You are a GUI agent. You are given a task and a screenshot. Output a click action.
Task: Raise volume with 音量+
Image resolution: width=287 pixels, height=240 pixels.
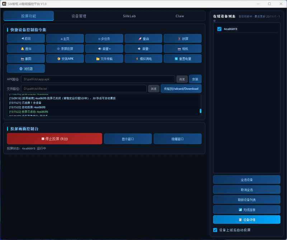pyautogui.click(x=104, y=49)
